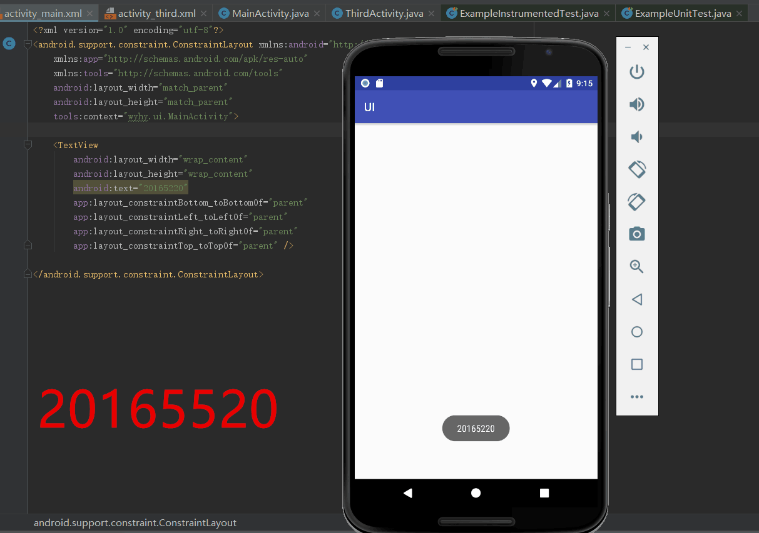Click the TextView tag name in code

(x=78, y=145)
